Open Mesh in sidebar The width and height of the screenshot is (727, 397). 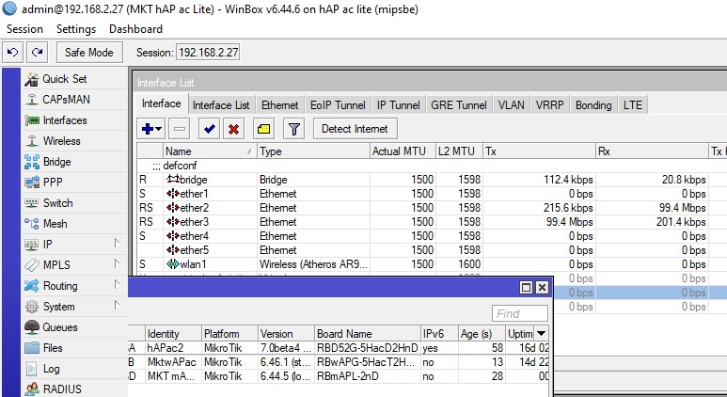click(x=46, y=224)
